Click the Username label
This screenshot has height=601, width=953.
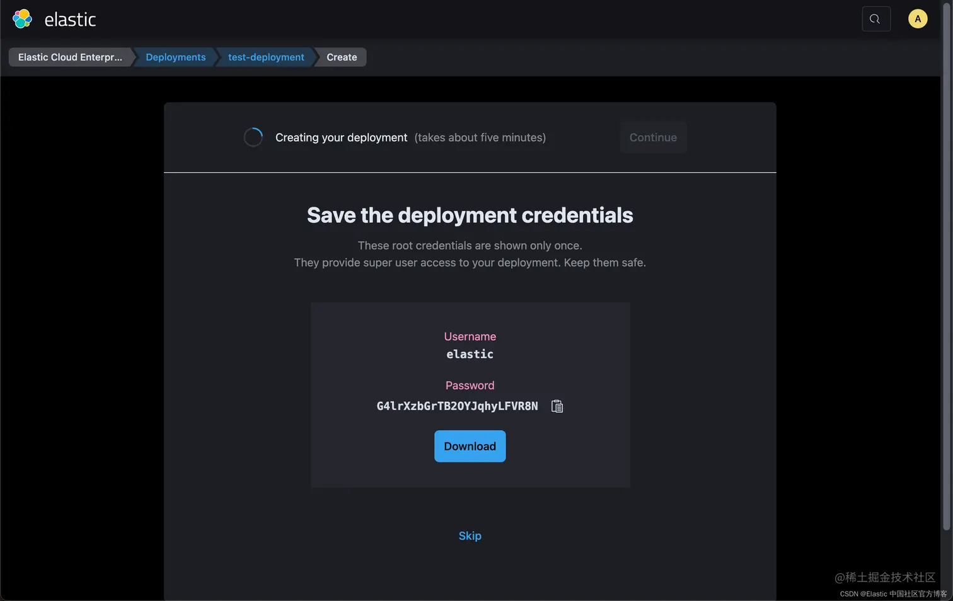pos(470,336)
